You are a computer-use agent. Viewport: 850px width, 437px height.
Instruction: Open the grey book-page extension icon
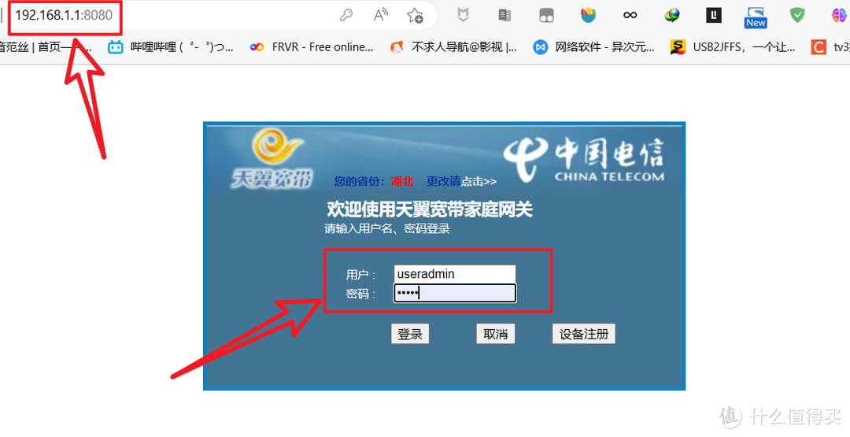tap(504, 15)
